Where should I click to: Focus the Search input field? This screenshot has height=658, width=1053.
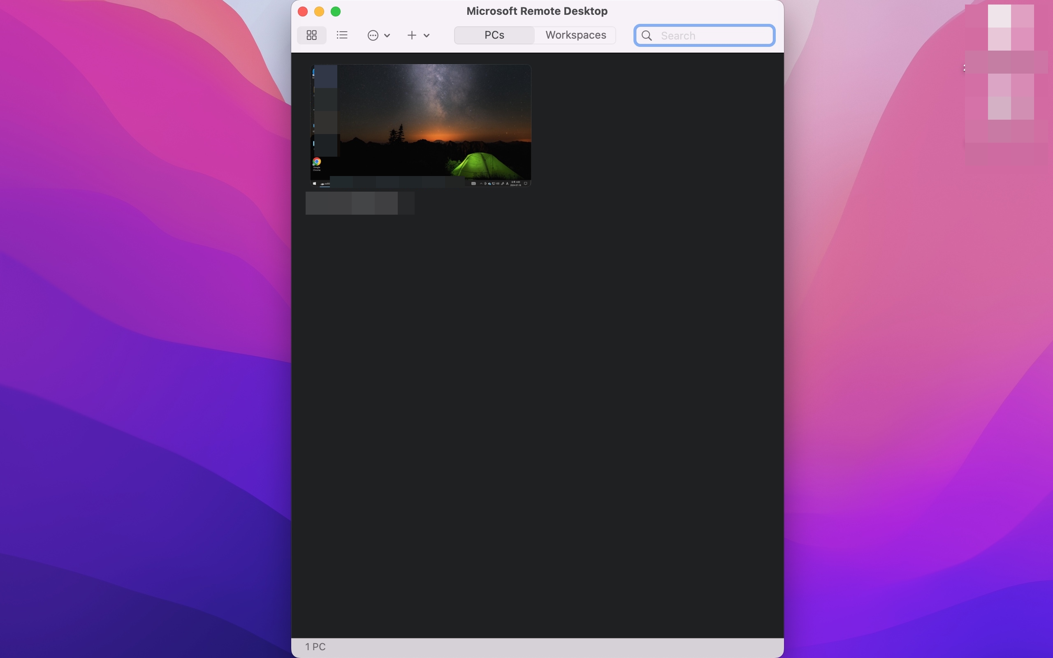pos(705,36)
